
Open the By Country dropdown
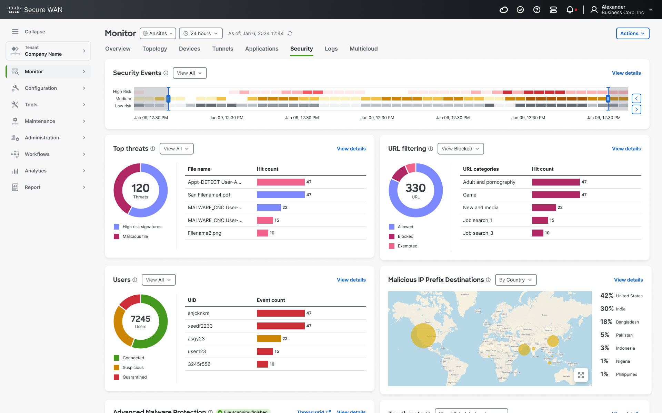coord(516,280)
